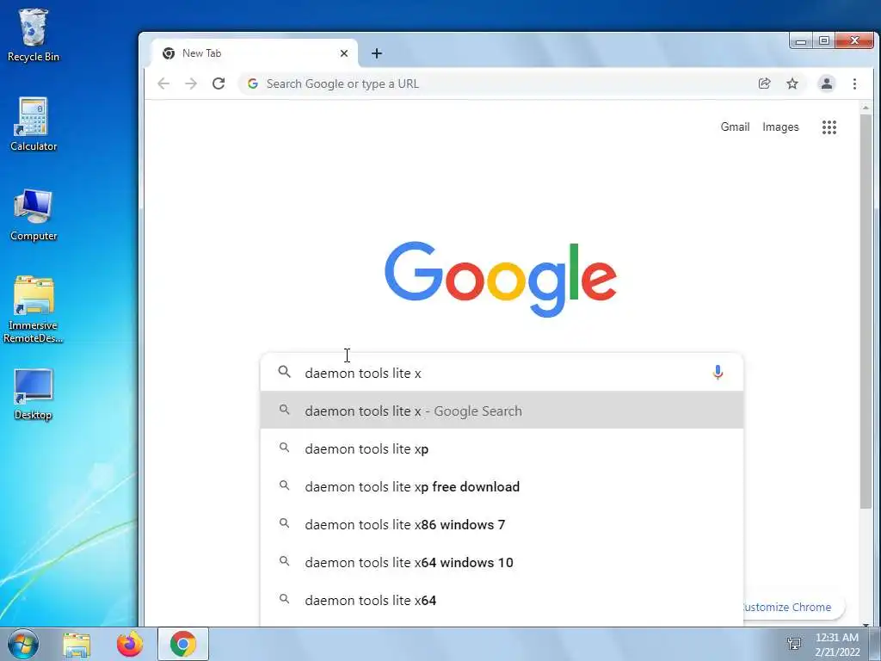Click the Google G icon in address bar
This screenshot has width=881, height=661.
(x=253, y=83)
